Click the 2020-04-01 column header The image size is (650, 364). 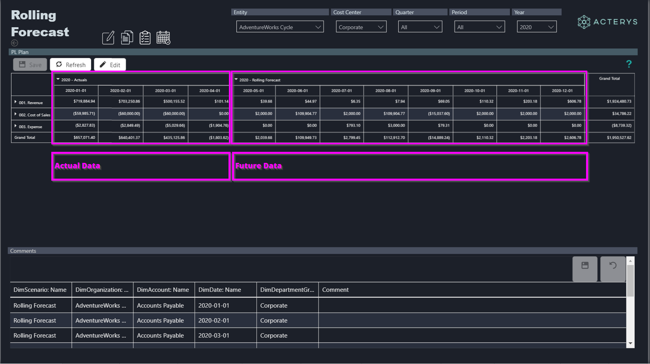pos(210,91)
